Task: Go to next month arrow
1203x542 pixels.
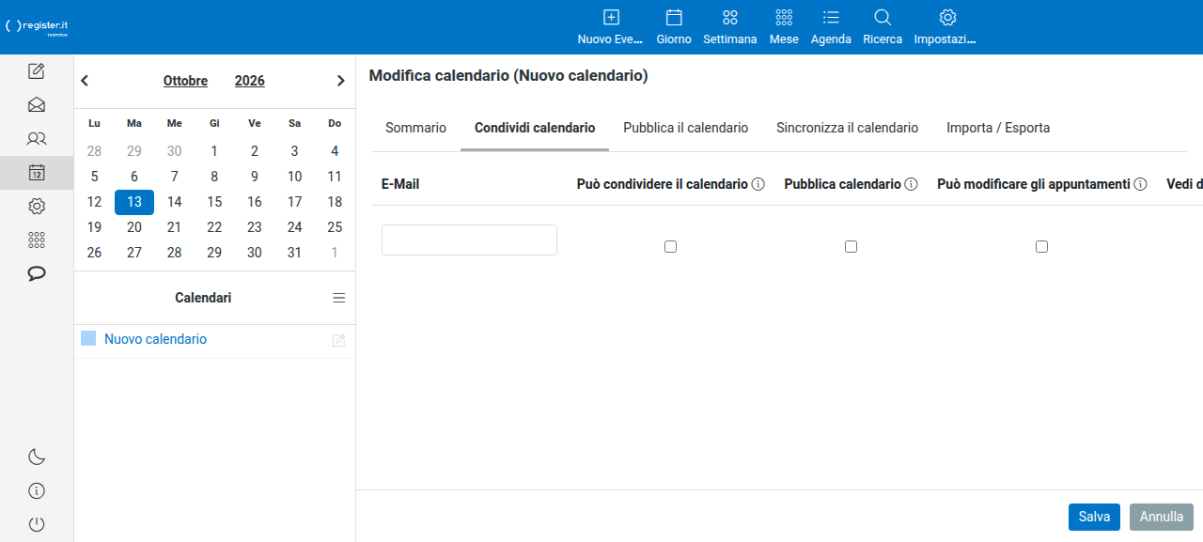Action: point(341,81)
